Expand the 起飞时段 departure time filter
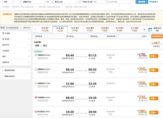Image resolution: width=163 pixels, height=118 pixels. (x=16, y=39)
